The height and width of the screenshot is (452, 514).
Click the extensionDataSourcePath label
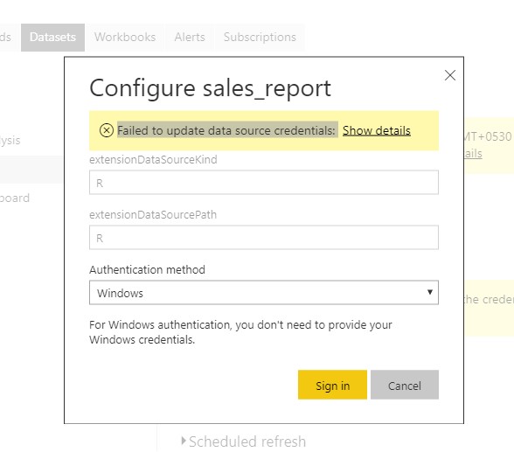pos(153,215)
